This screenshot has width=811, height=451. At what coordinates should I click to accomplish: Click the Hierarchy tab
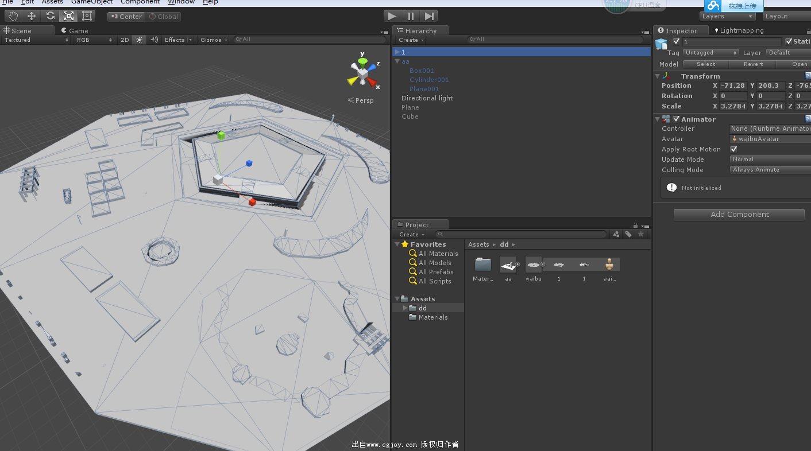[x=420, y=31]
